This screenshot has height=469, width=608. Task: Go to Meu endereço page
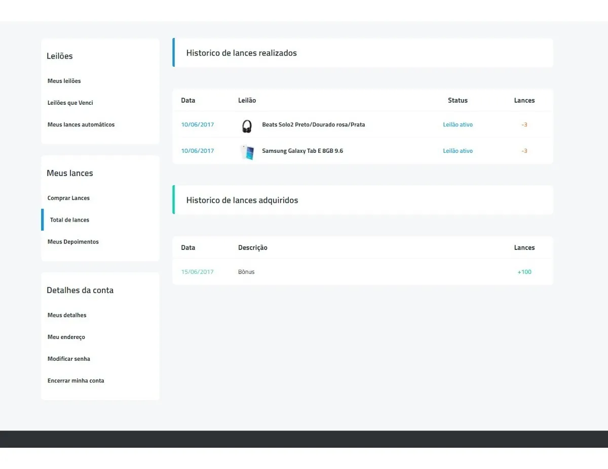click(x=66, y=337)
